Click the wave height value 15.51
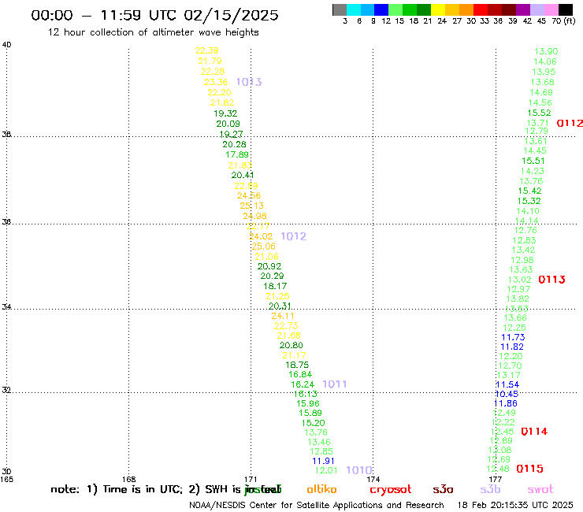The height and width of the screenshot is (512, 583). coord(533,161)
